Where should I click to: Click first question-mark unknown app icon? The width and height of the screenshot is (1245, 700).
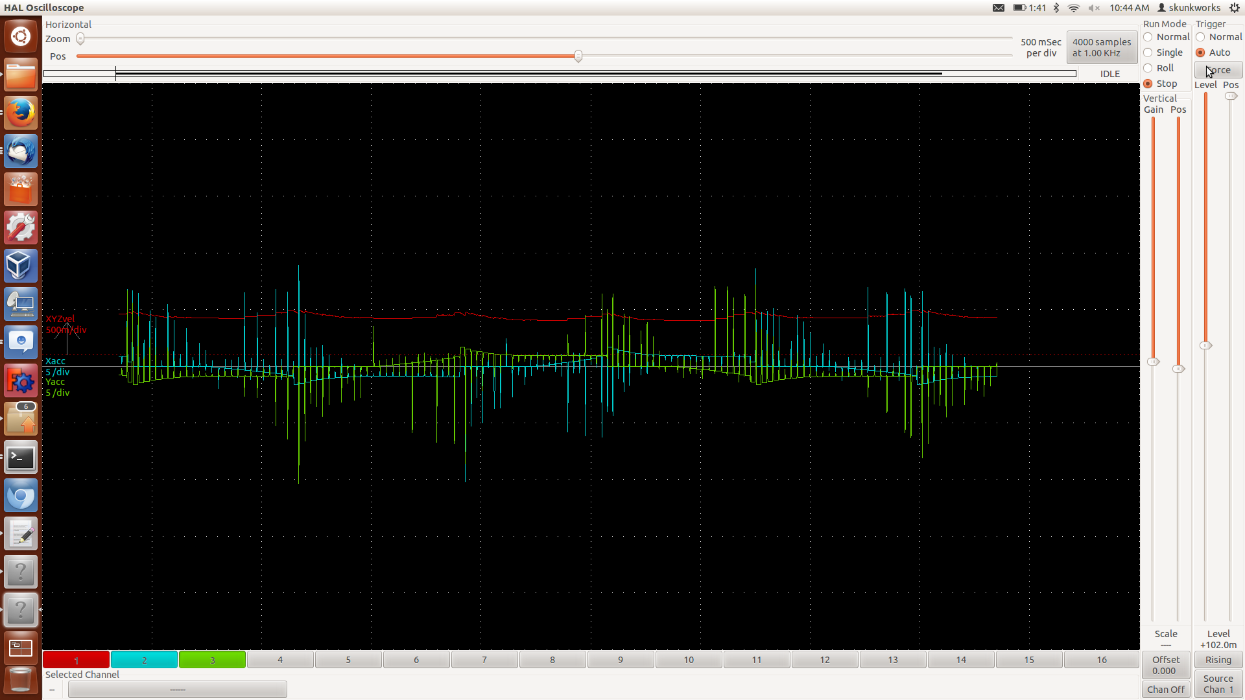21,572
